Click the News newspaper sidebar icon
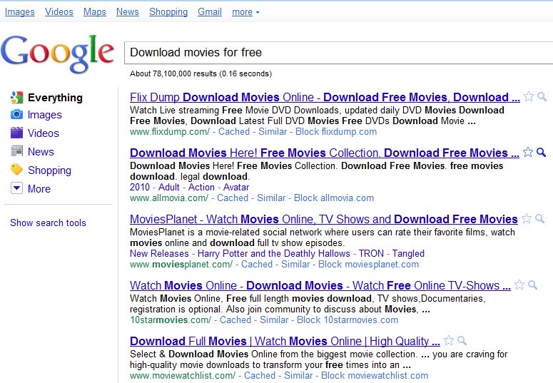This screenshot has width=553, height=383. point(16,151)
